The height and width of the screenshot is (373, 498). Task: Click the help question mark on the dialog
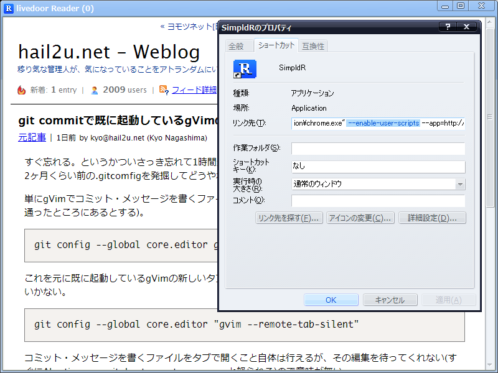click(x=447, y=27)
